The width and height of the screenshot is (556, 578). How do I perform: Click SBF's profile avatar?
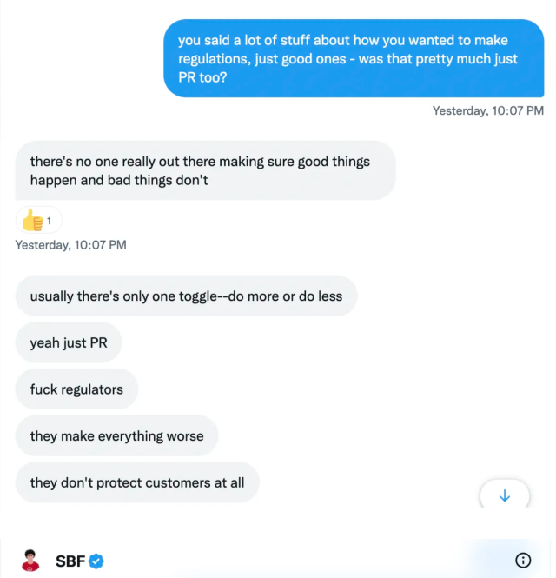[x=30, y=560]
